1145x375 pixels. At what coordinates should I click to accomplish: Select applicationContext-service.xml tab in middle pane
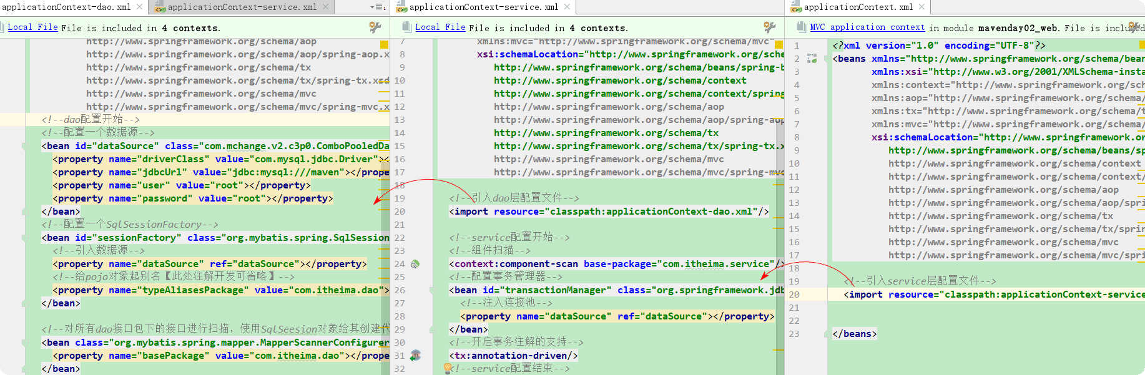tap(483, 7)
